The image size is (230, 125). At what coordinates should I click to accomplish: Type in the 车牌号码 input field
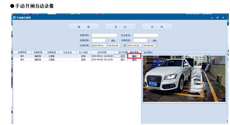[x=104, y=35]
